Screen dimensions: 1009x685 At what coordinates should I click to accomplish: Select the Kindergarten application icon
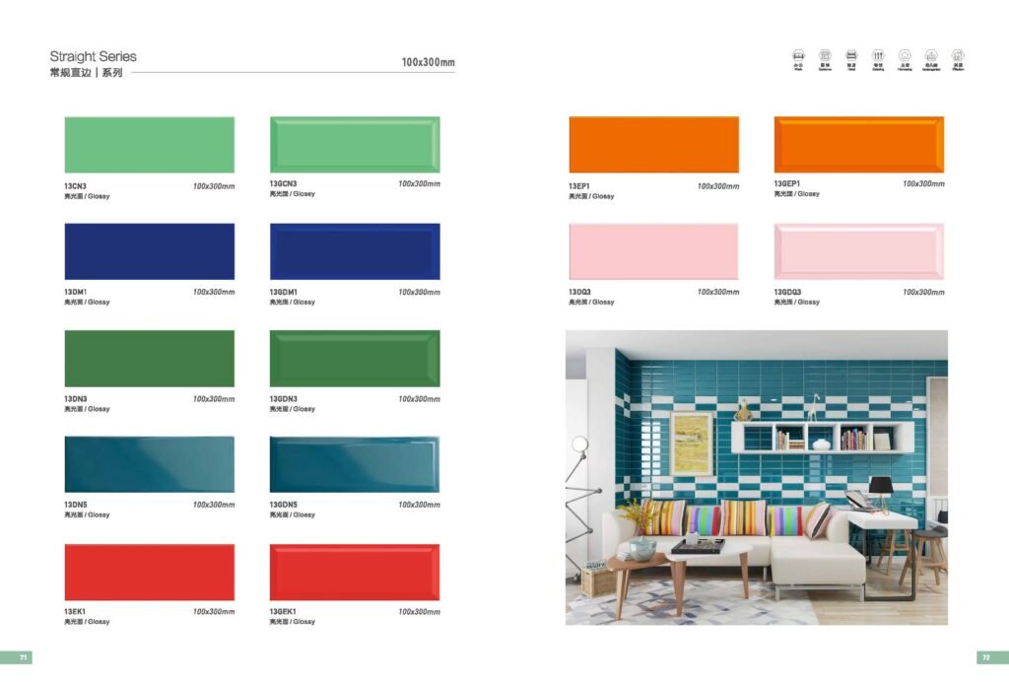pyautogui.click(x=931, y=60)
